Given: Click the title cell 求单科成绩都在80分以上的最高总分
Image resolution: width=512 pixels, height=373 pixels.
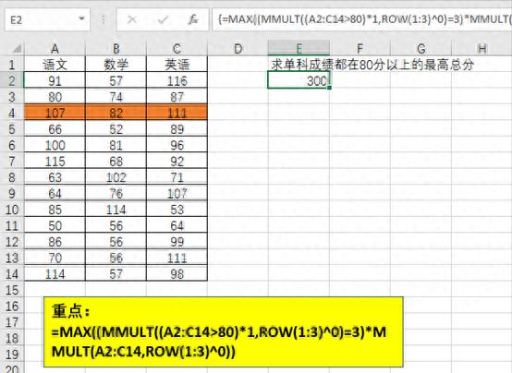Looking at the screenshot, I should 372,65.
